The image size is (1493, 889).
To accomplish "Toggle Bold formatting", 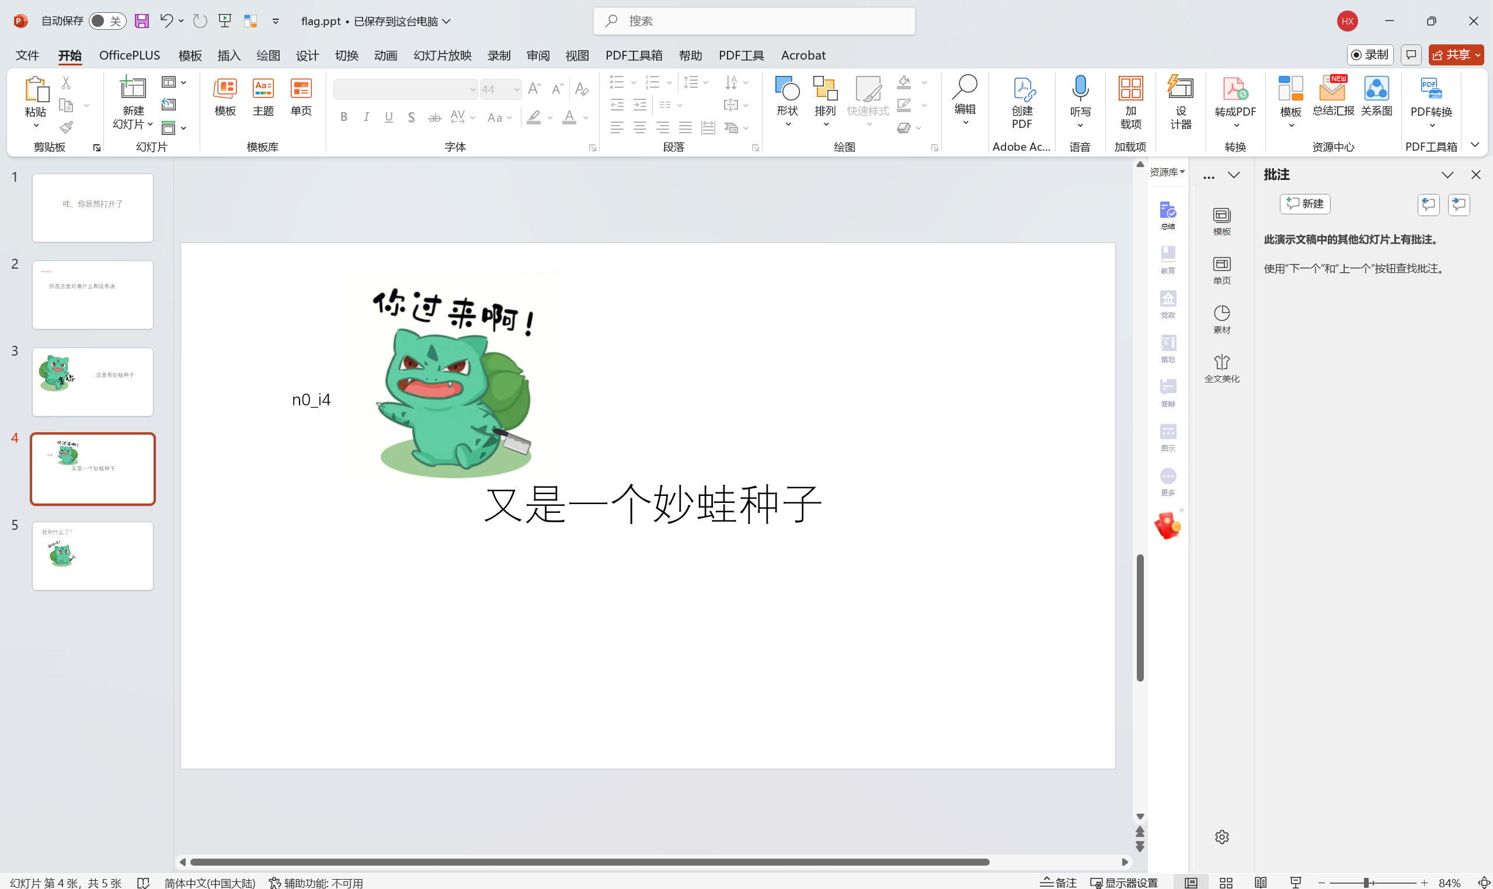I will click(344, 117).
